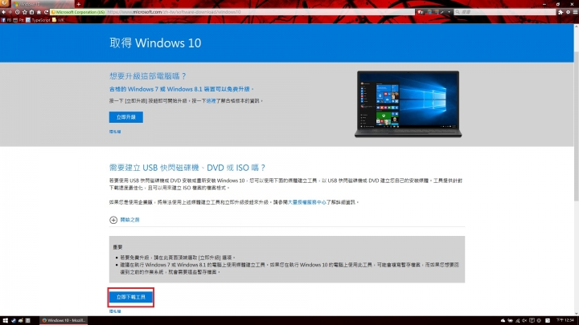Go forward with the forward arrow
This screenshot has width=579, height=325.
(x=10, y=12)
